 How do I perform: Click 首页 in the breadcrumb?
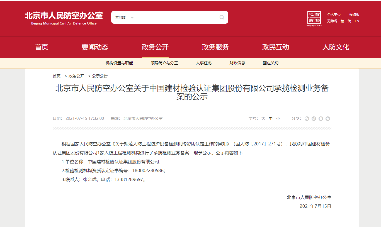57,76
